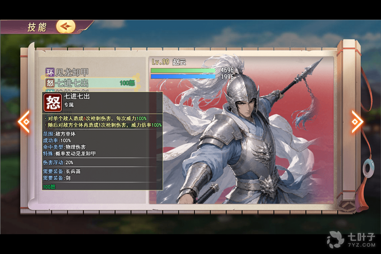Go to previous character with left arrow
The height and width of the screenshot is (254, 381).
tap(24, 121)
